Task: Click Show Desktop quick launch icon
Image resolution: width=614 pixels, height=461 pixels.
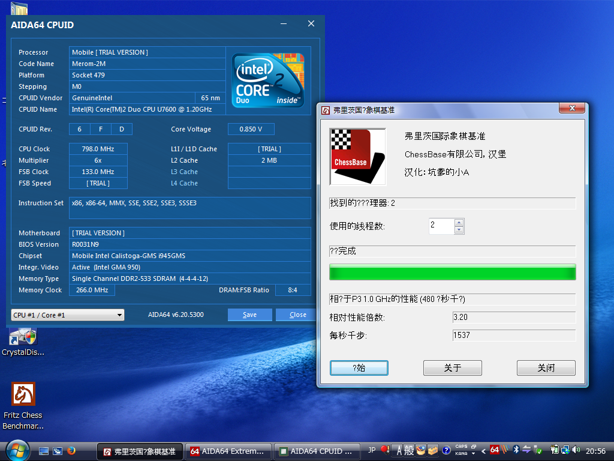Action: coord(43,451)
